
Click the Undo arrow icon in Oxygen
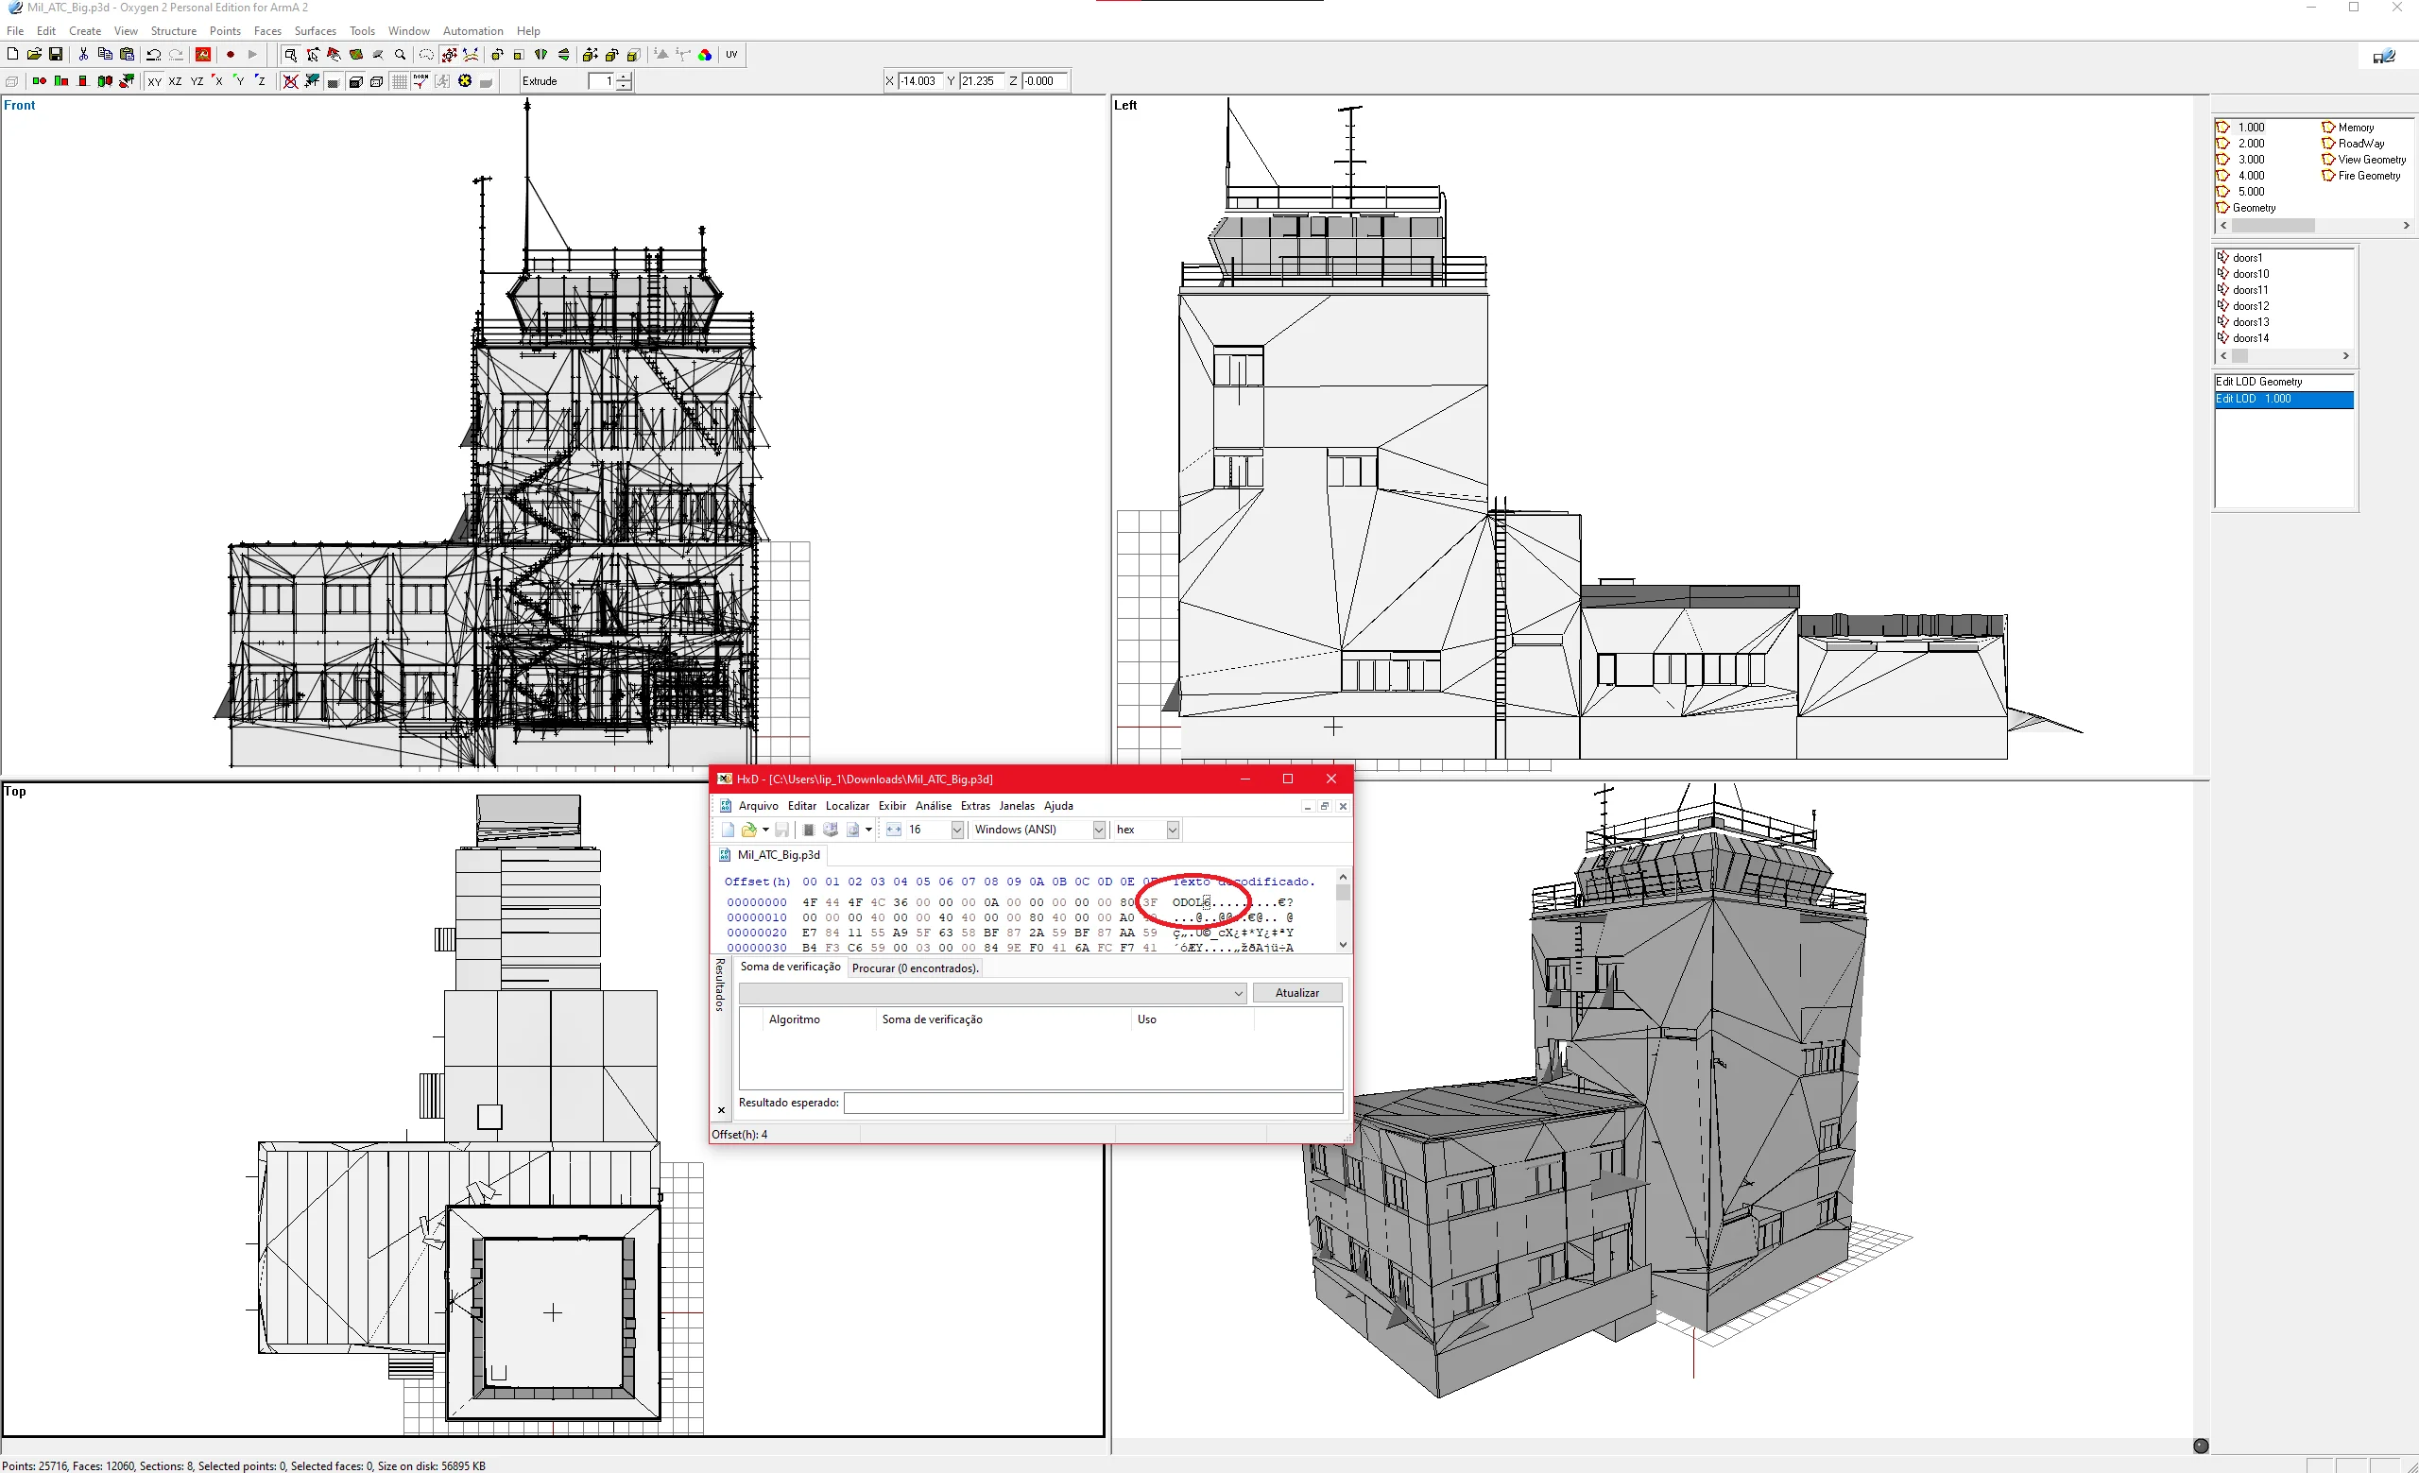click(x=153, y=55)
